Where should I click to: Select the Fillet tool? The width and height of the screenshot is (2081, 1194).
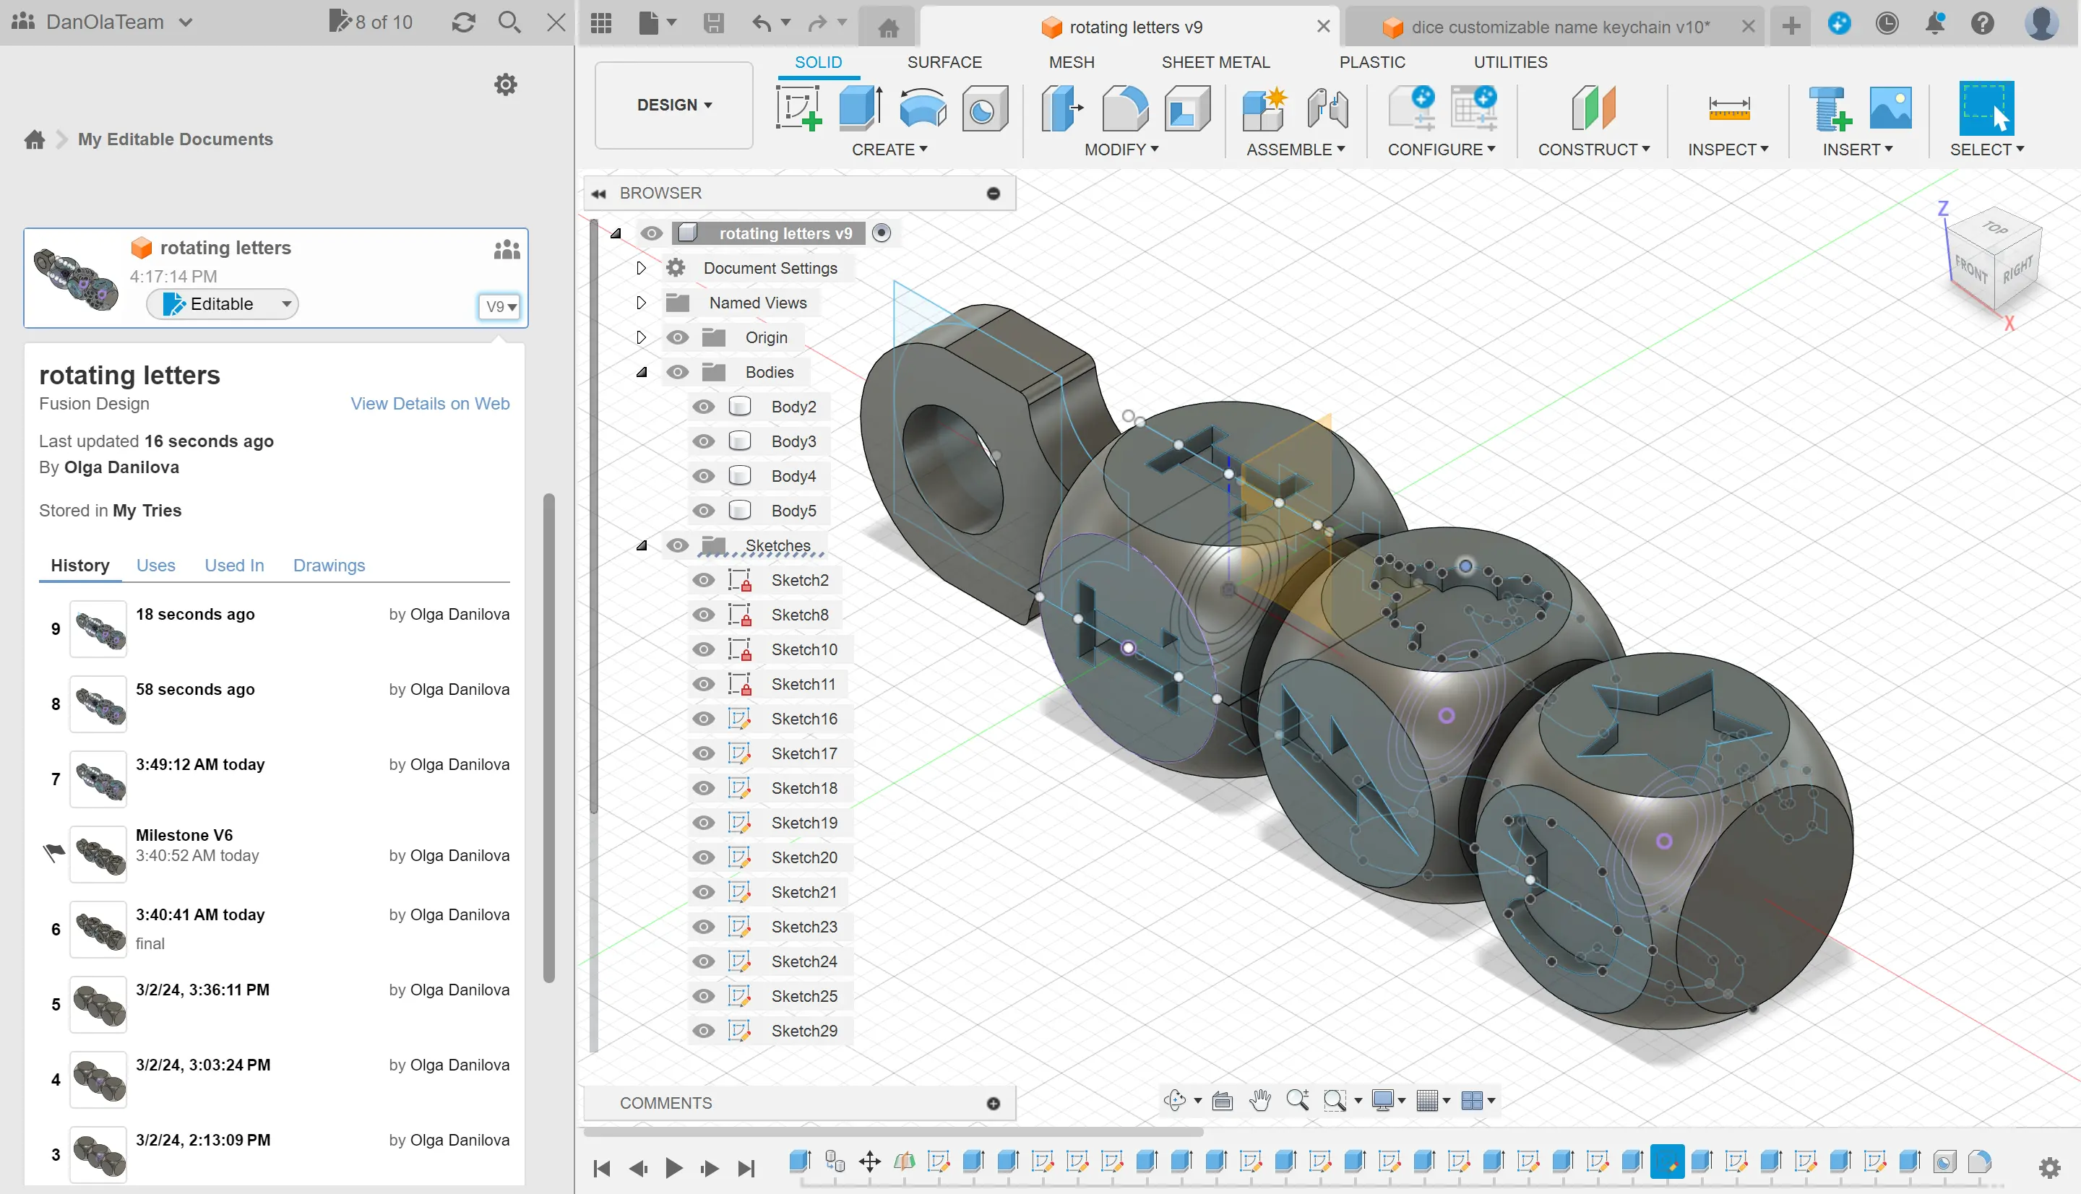1124,108
